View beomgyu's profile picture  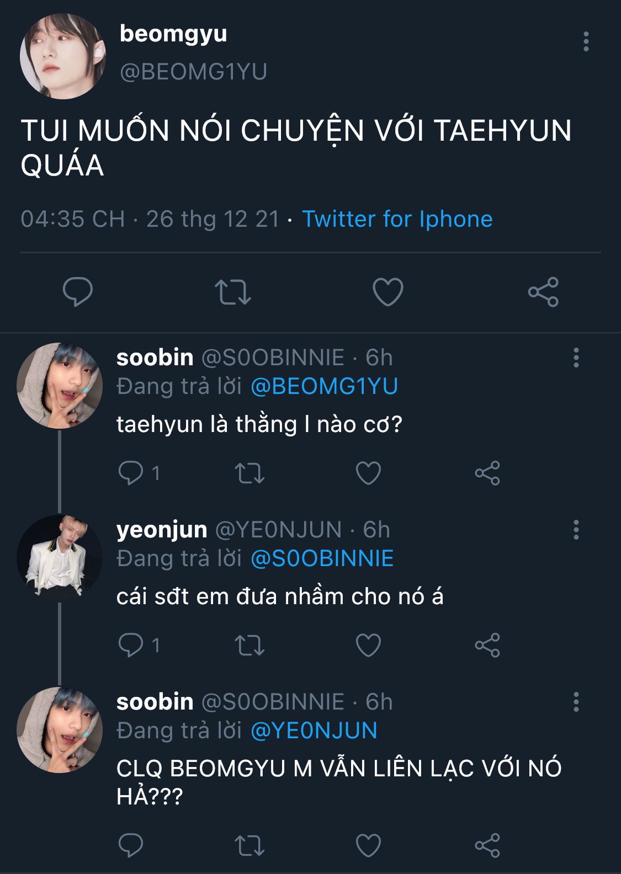pos(62,56)
